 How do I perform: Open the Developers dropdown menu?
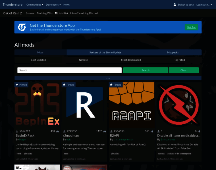point(53,5)
